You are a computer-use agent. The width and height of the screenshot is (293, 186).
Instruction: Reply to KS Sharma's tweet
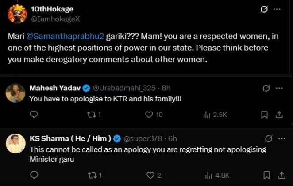click(x=34, y=175)
